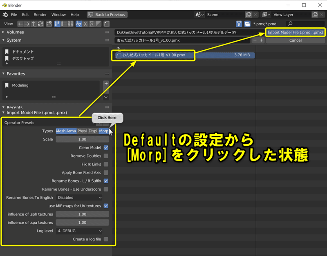
Task: Toggle the Mesh import type
Action: click(60, 131)
